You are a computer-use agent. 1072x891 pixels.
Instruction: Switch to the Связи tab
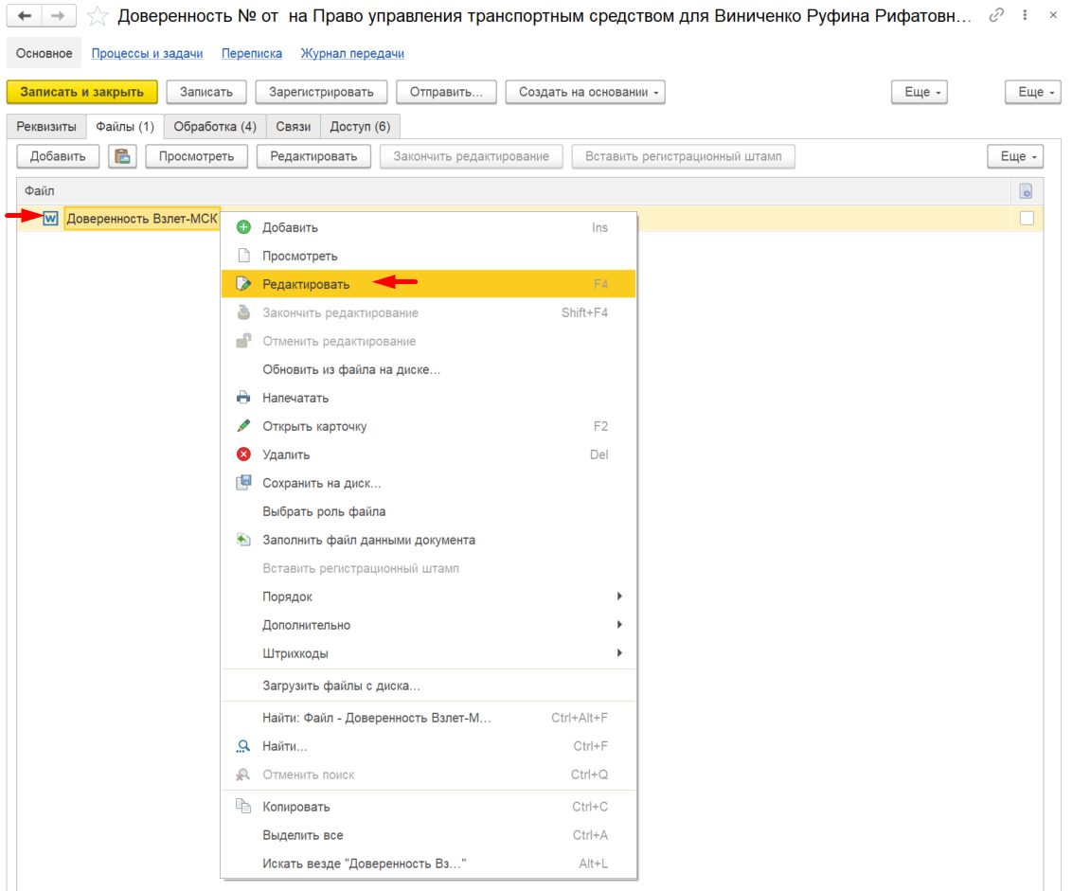(x=294, y=127)
